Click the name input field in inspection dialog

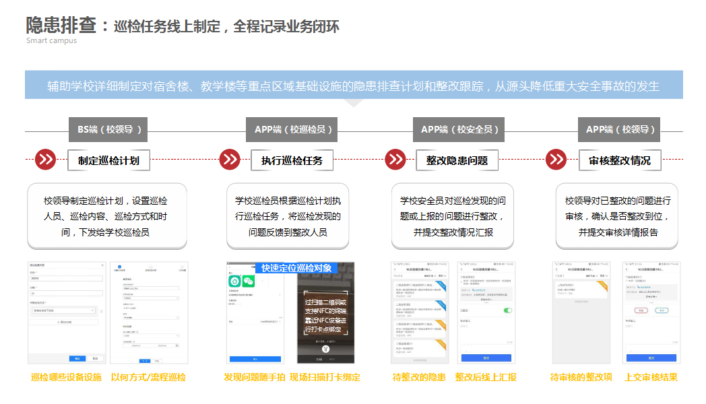coord(66,277)
